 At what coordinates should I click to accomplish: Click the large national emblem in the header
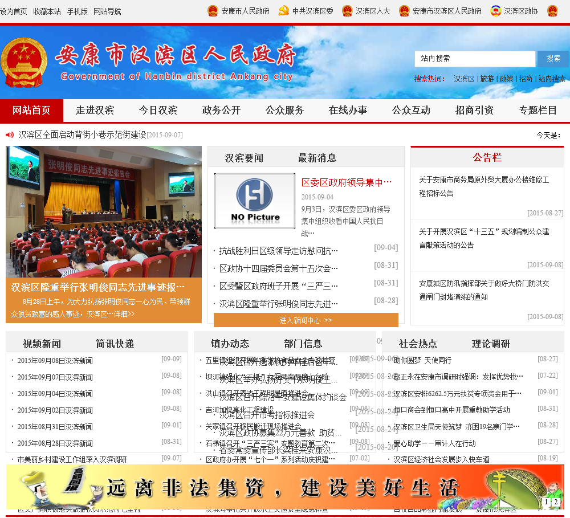(x=24, y=62)
